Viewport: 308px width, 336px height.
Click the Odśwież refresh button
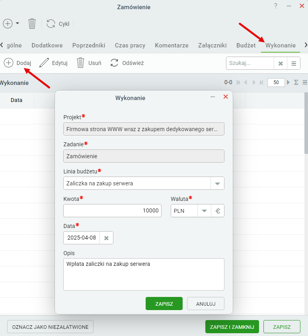(x=127, y=63)
